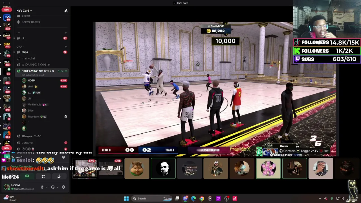This screenshot has width=361, height=203.
Task: Open the server with the 98 badge
Action: pyautogui.click(x=7, y=17)
